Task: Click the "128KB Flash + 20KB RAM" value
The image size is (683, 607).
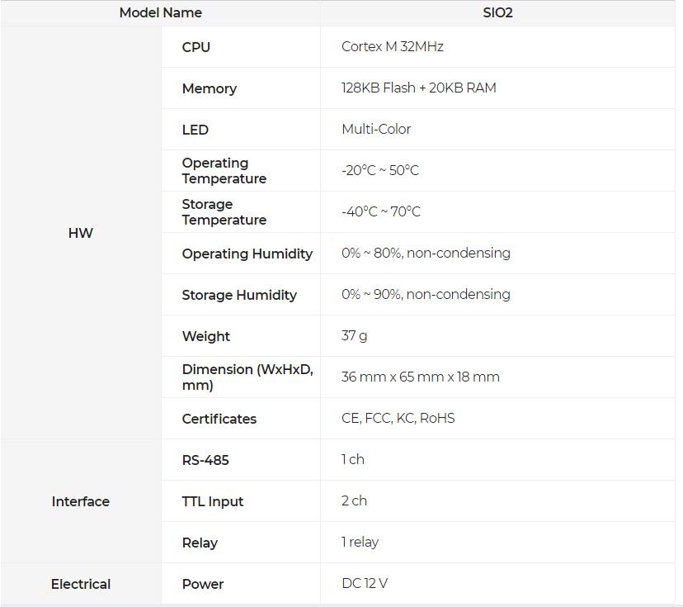Action: click(x=419, y=88)
